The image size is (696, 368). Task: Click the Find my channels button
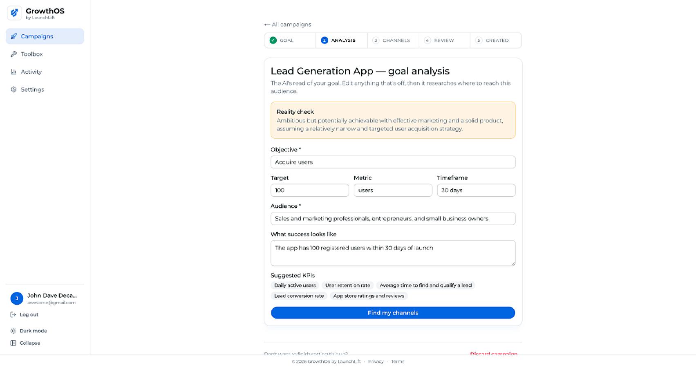(393, 313)
